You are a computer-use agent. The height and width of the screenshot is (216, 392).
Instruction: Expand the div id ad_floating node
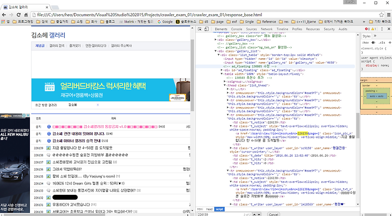(x=222, y=70)
